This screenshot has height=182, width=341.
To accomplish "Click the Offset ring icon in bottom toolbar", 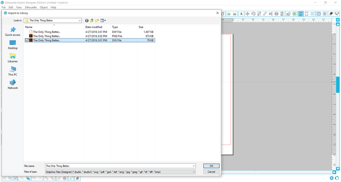I will 65,178.
